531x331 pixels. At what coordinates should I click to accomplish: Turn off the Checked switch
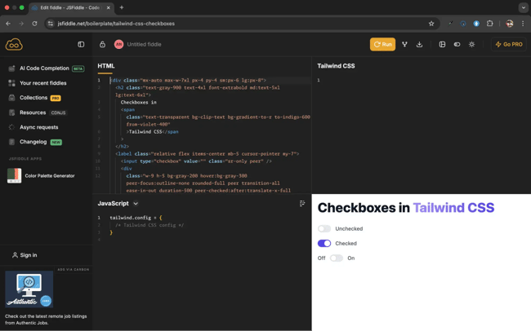point(324,244)
